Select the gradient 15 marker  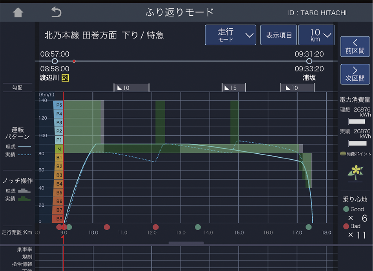click(234, 87)
